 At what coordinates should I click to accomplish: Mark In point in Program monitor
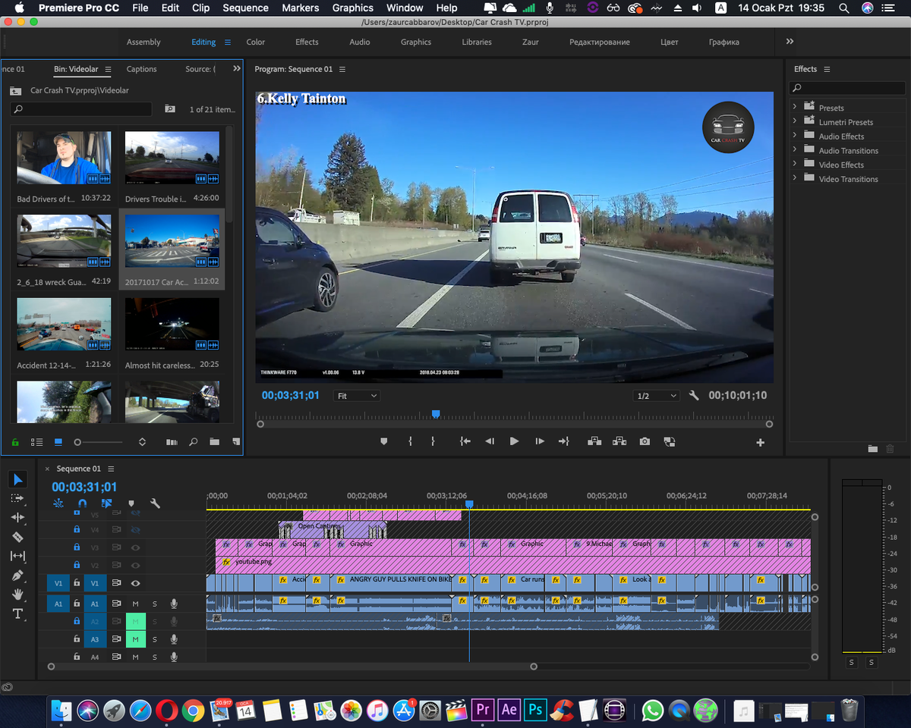pyautogui.click(x=410, y=441)
